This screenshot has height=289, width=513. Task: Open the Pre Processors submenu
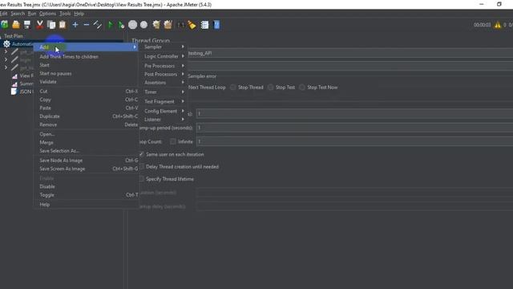[164, 66]
